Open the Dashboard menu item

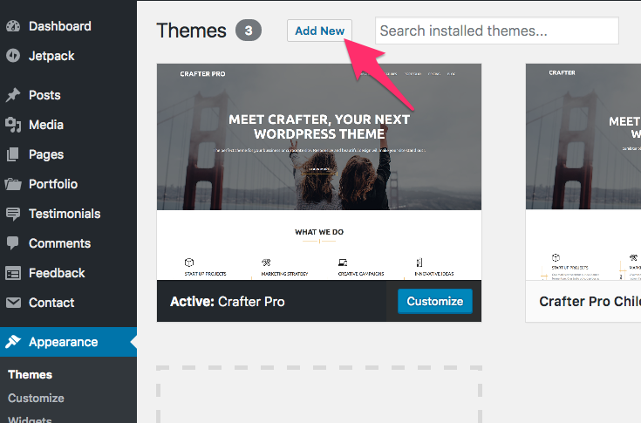coord(68,26)
